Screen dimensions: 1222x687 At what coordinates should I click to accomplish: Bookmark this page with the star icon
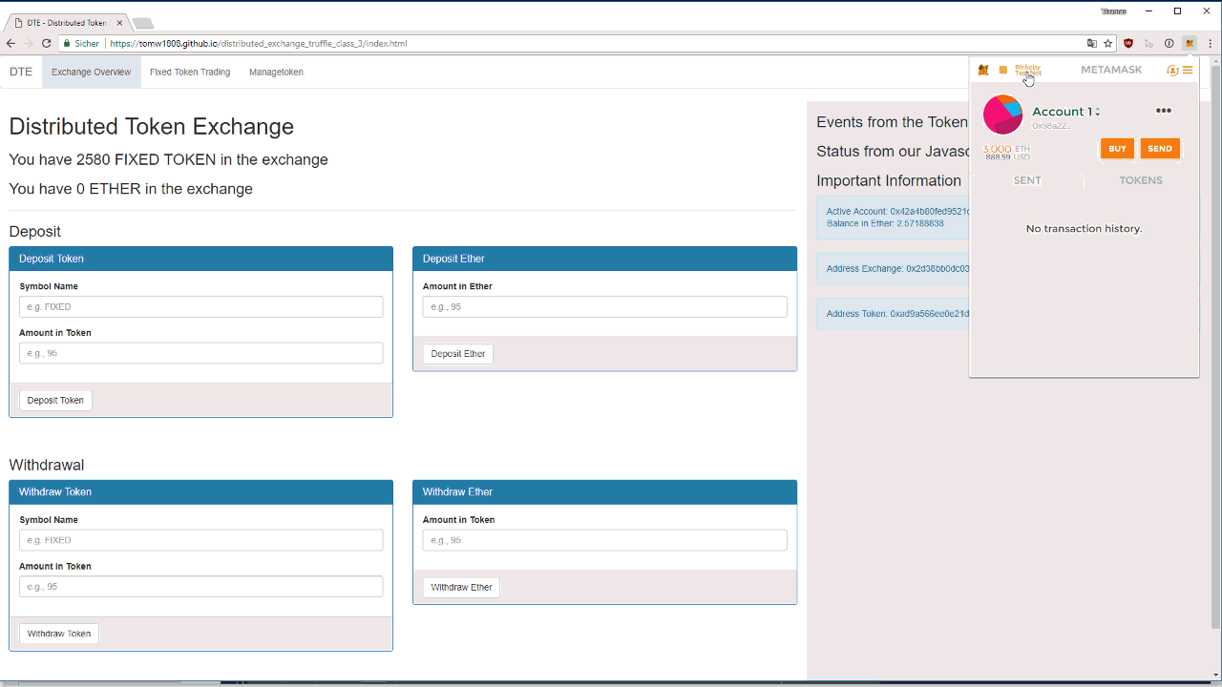(1108, 43)
